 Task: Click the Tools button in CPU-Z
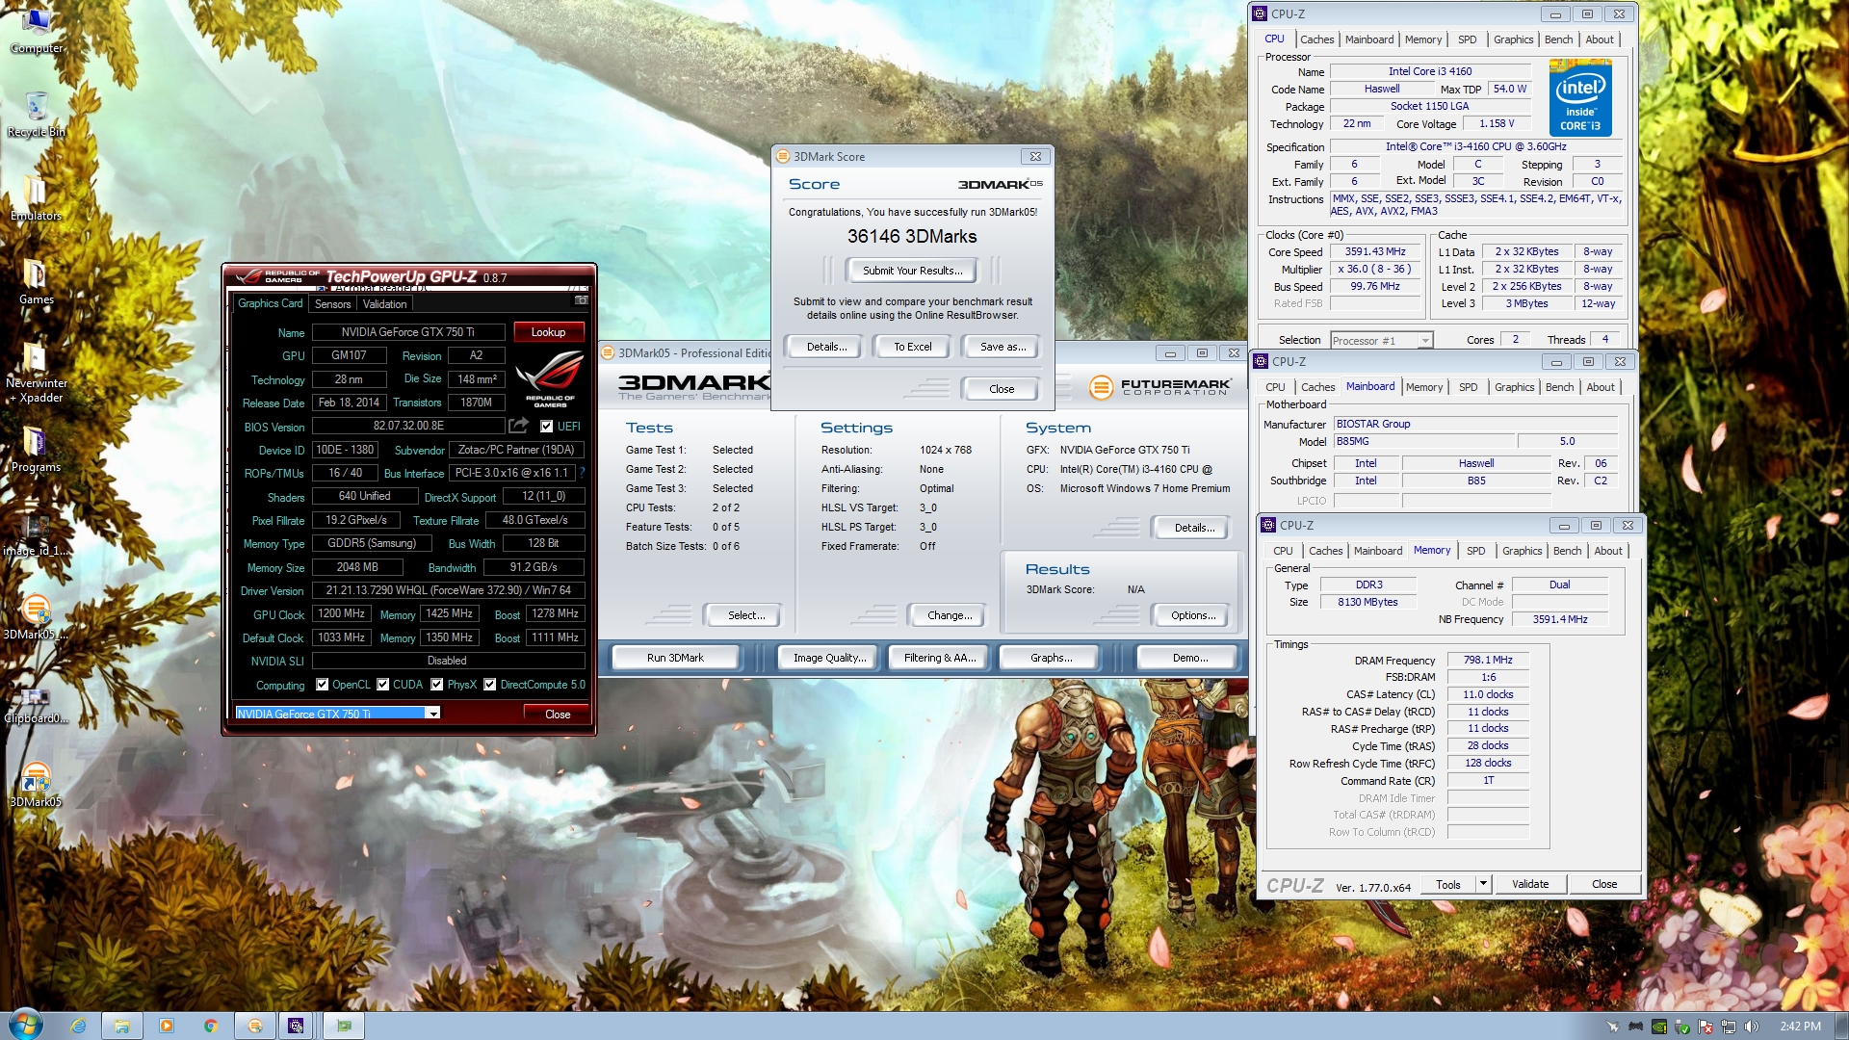point(1448,884)
